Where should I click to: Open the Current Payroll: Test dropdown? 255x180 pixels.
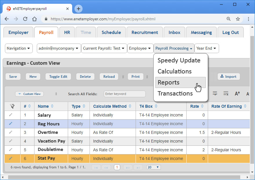coord(104,48)
